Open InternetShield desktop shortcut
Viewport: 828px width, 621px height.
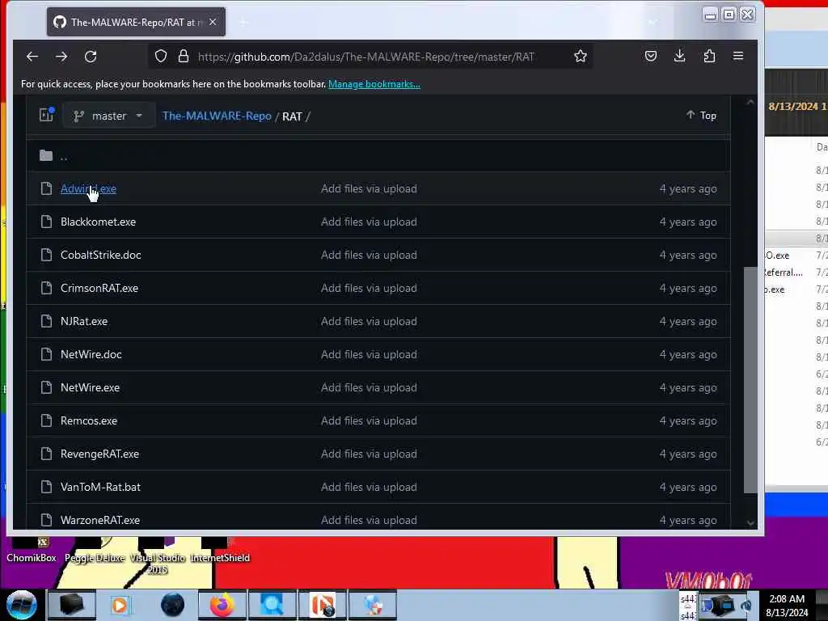220,551
